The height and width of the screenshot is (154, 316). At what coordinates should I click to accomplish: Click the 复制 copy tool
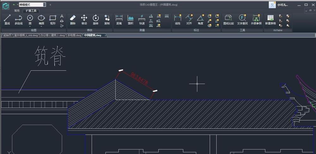pos(107,19)
